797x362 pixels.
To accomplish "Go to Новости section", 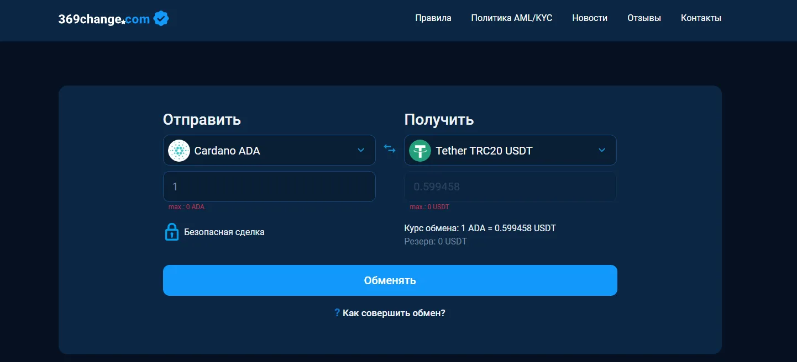I will click(x=590, y=18).
